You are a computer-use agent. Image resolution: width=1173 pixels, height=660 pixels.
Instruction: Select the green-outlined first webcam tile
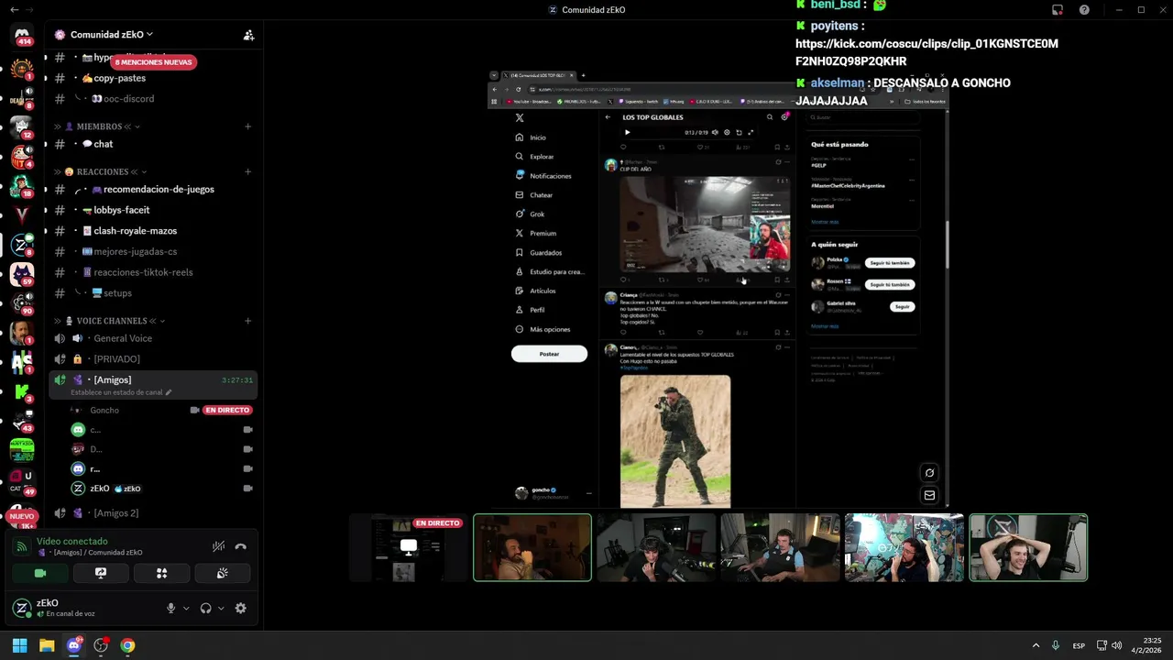pos(532,548)
